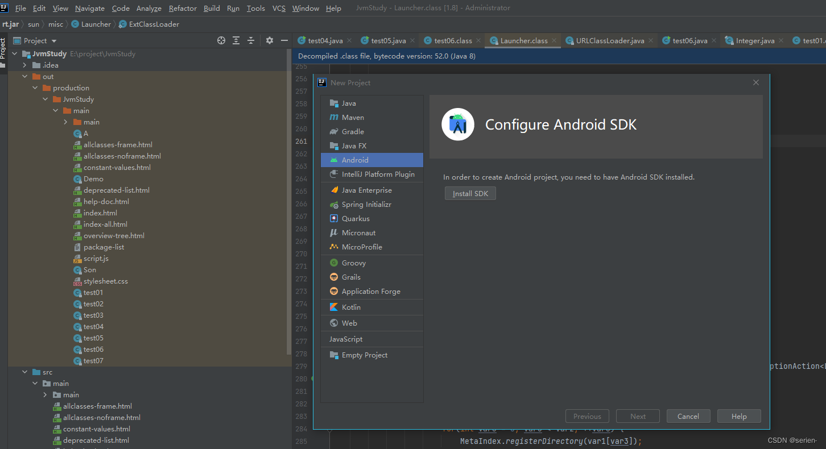Select Kotlin project type
This screenshot has width=826, height=449.
(x=372, y=307)
